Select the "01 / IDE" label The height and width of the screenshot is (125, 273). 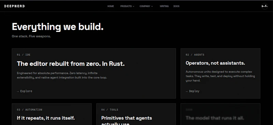tap(24, 55)
